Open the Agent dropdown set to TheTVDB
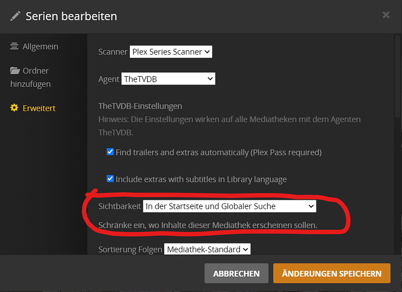 [x=168, y=79]
